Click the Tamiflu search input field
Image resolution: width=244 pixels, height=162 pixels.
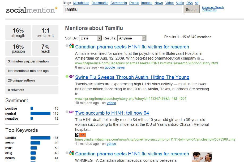pos(122,10)
